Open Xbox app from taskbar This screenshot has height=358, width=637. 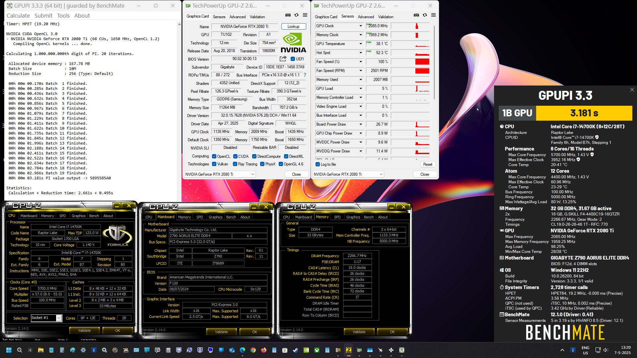(x=317, y=350)
